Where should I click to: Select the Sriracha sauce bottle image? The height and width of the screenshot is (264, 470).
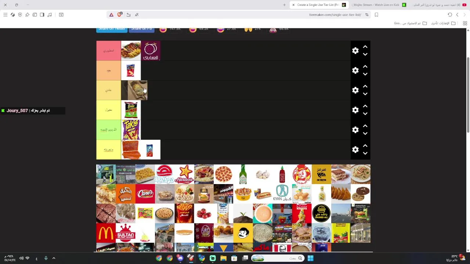pos(282,174)
